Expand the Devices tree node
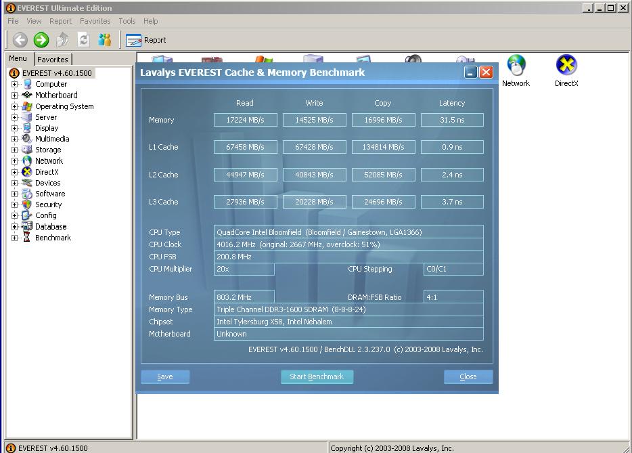 point(14,183)
